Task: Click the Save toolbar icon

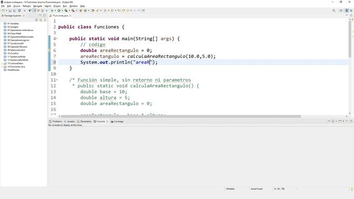Action: pos(10,11)
